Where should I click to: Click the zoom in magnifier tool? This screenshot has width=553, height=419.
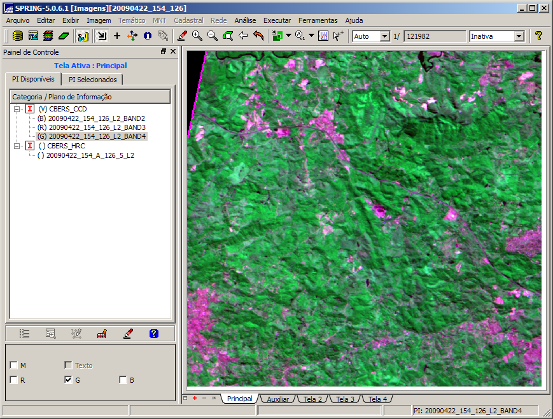(x=197, y=36)
